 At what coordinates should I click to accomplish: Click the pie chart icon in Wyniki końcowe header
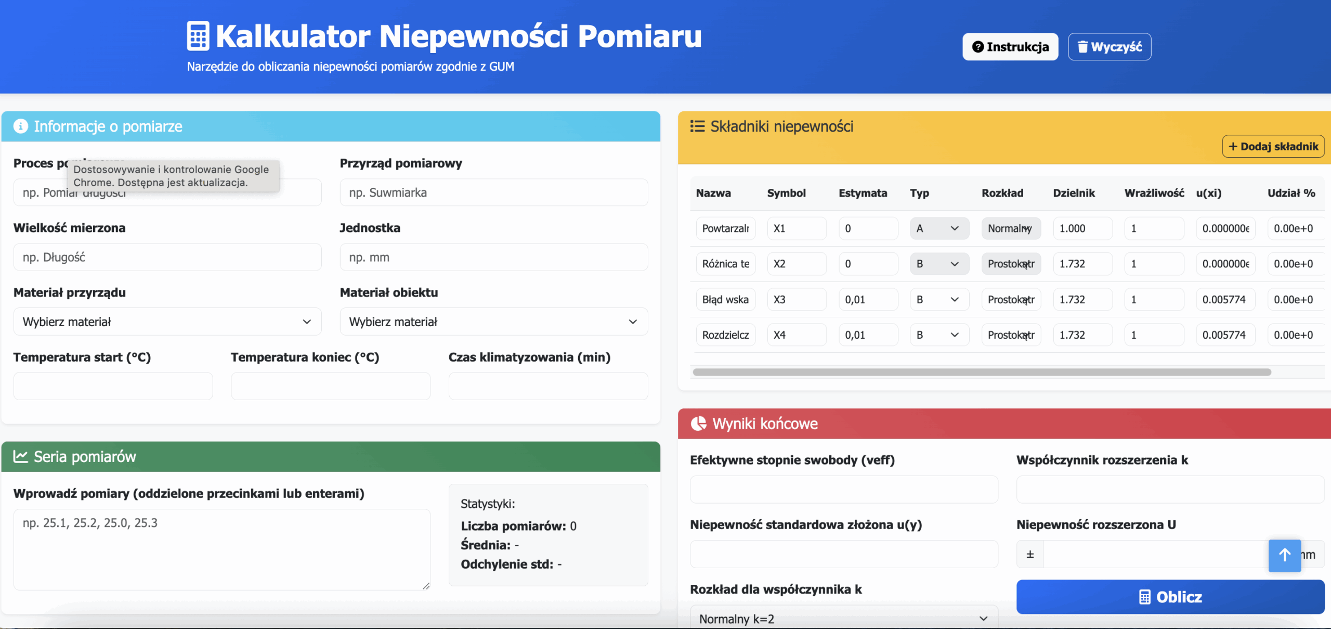tap(698, 423)
